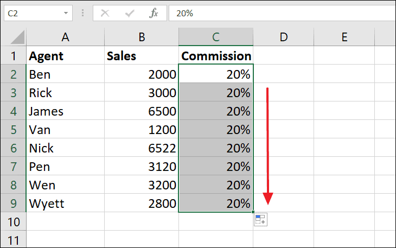Select row 1 header

(13, 56)
